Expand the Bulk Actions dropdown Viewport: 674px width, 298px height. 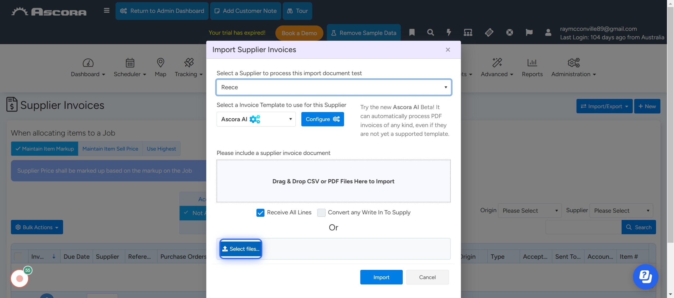click(37, 227)
